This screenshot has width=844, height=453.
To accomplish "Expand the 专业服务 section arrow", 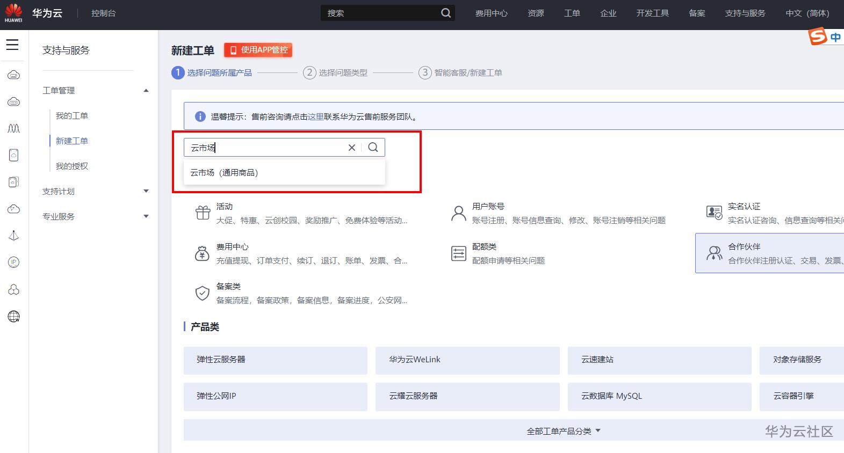I will 146,216.
